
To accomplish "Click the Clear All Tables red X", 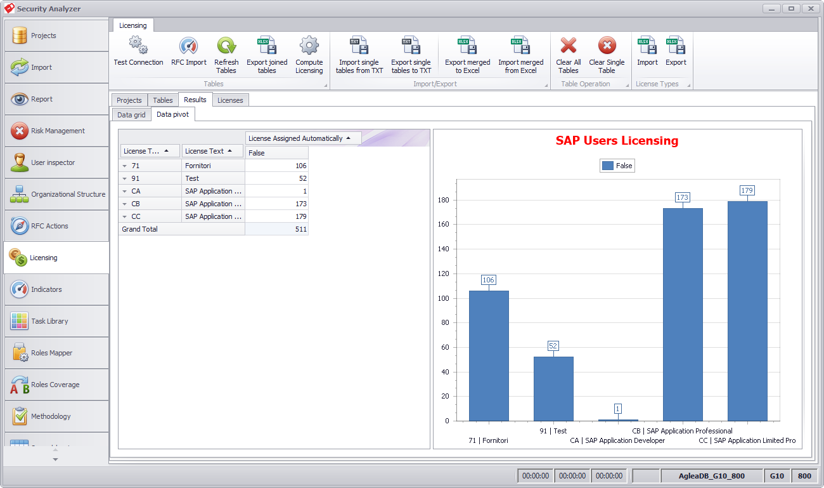I will tap(569, 46).
